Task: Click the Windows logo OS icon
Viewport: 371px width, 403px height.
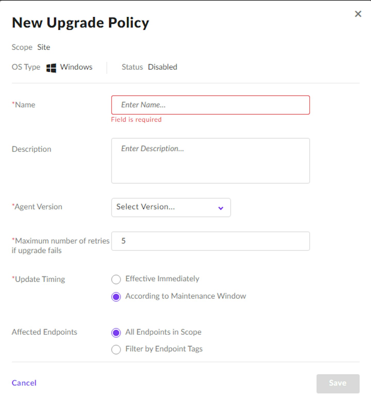Action: tap(51, 68)
